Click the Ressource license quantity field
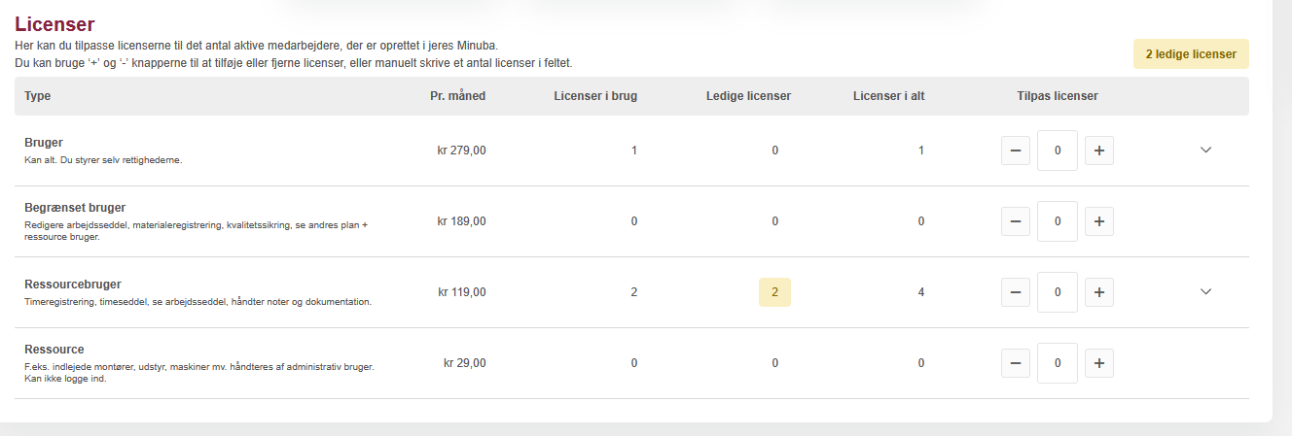 coord(1057,363)
